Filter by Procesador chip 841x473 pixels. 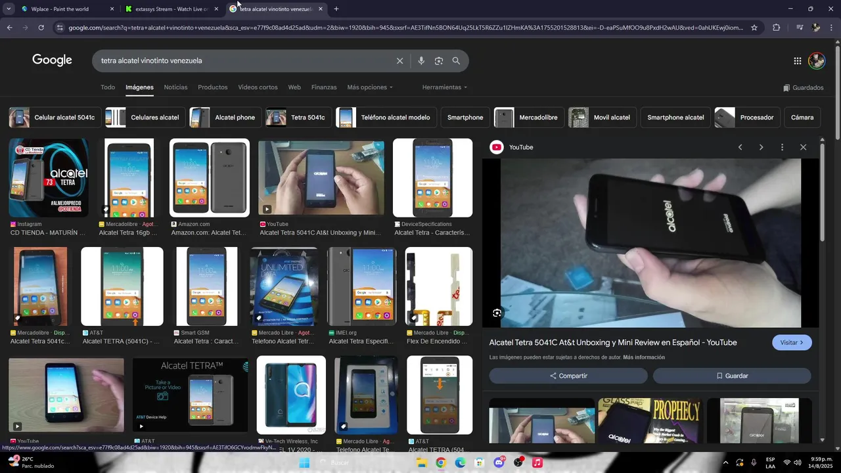748,118
